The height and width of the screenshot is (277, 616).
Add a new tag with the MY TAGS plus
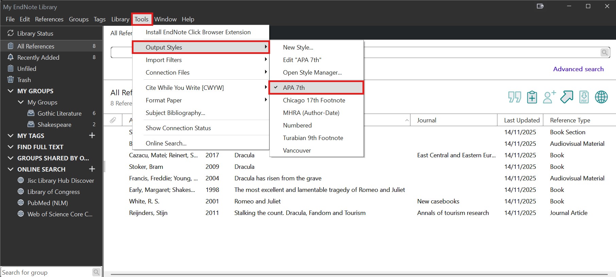click(92, 136)
